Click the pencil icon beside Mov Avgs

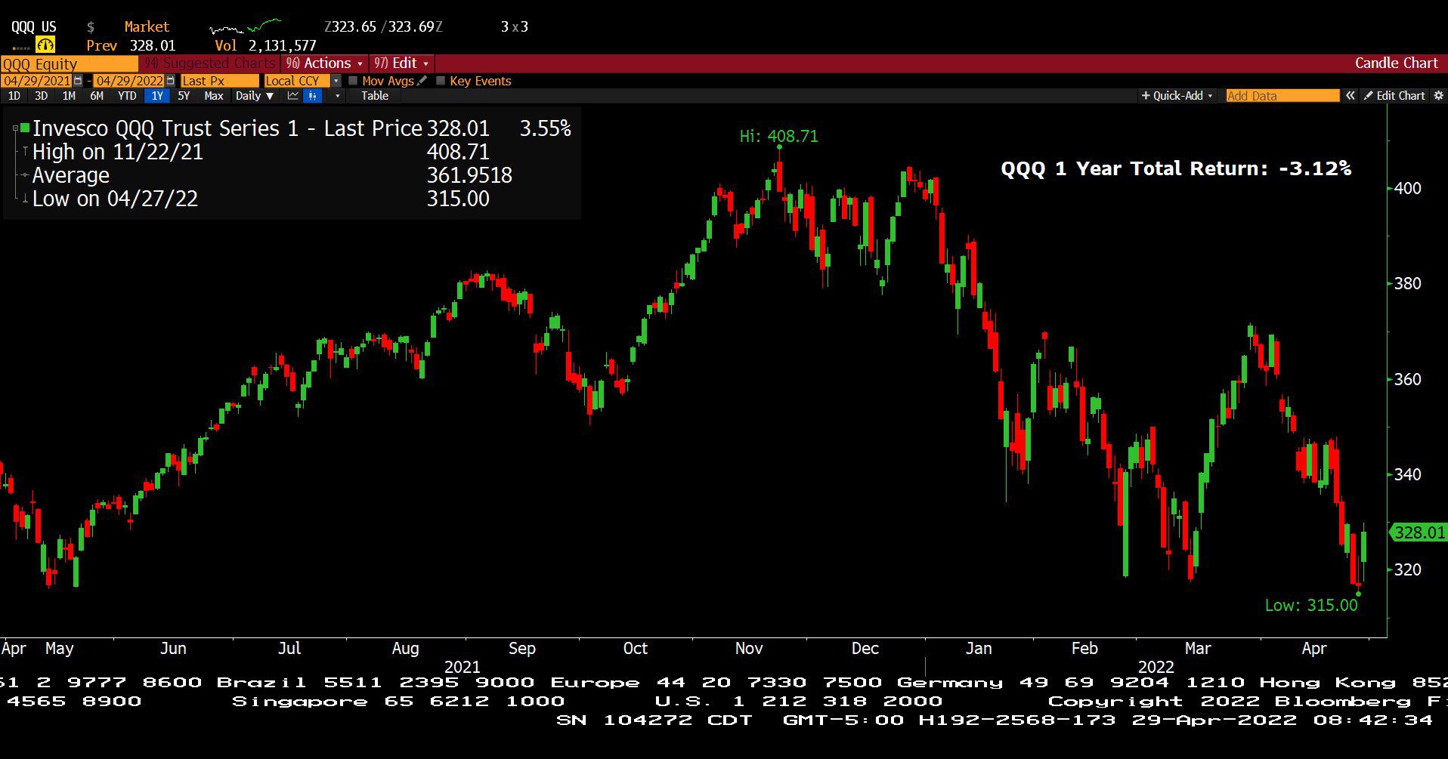point(422,81)
